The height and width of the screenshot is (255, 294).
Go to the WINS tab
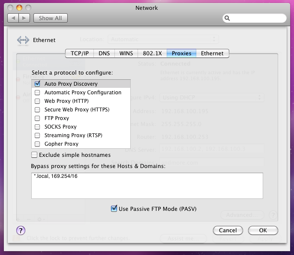tap(126, 54)
